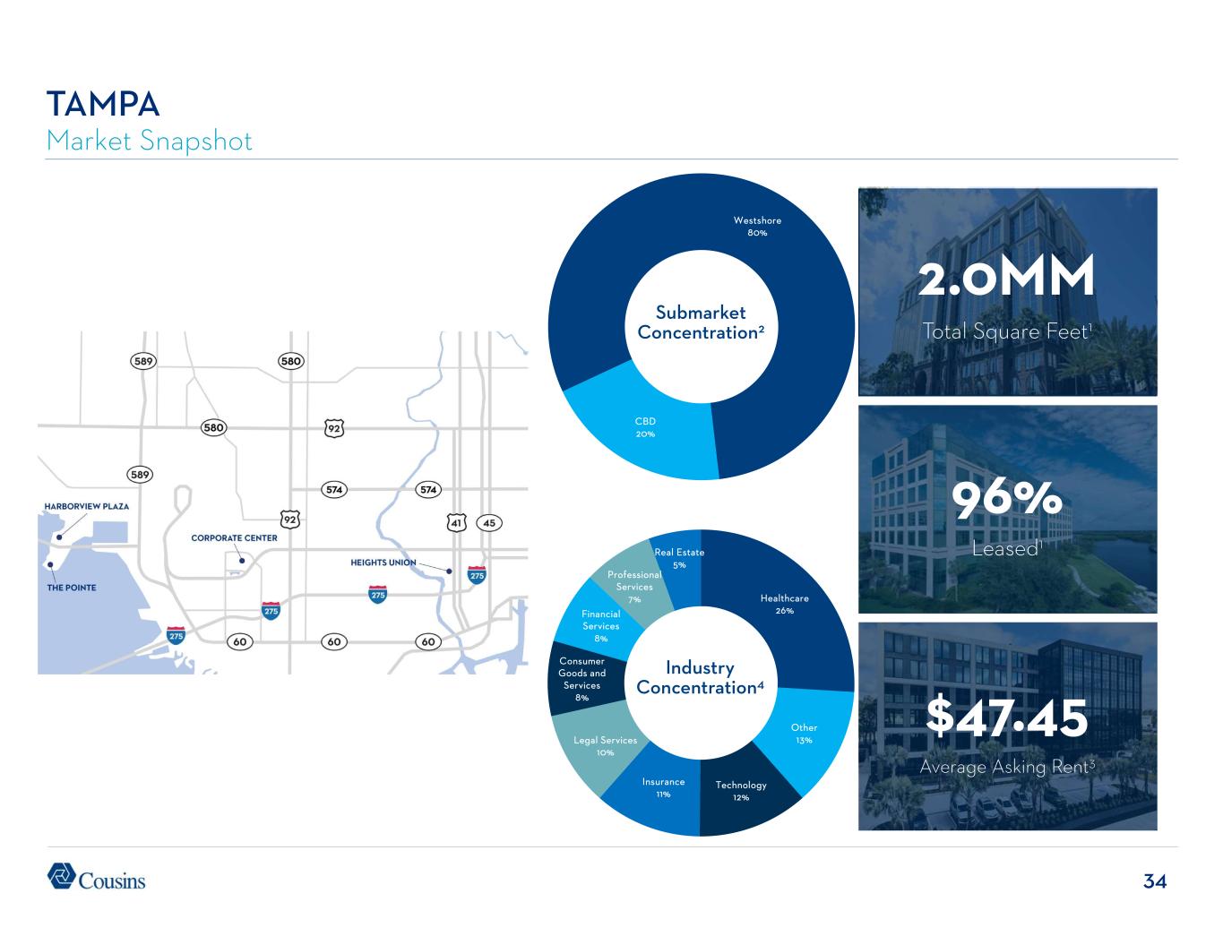Open the $47.45 Average Asking Rent card

click(1007, 726)
